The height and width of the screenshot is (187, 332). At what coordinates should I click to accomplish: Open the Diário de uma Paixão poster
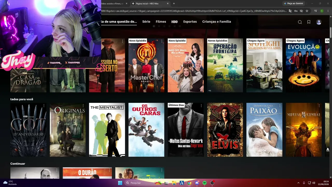[x=264, y=130]
